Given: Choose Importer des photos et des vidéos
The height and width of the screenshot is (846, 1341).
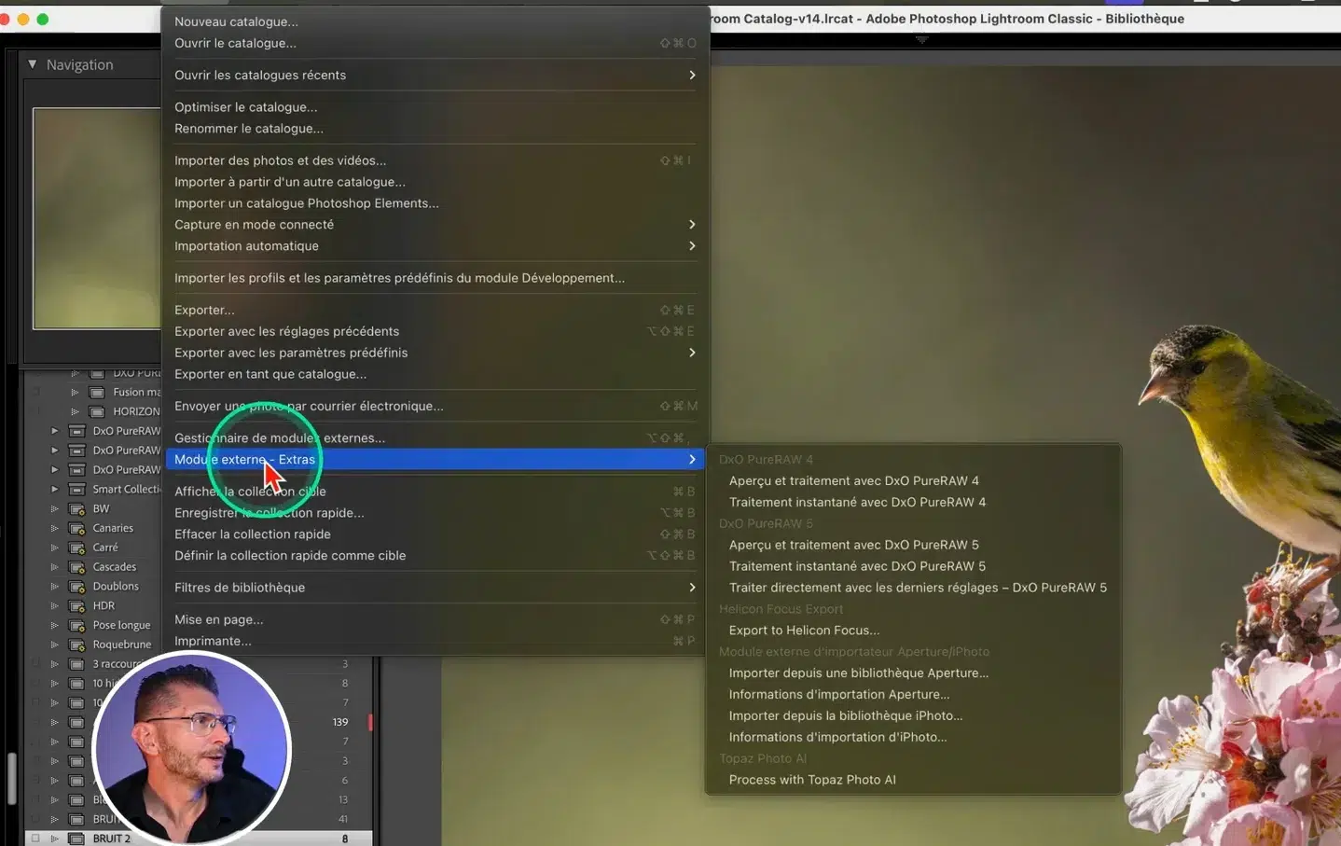Looking at the screenshot, I should pyautogui.click(x=435, y=160).
